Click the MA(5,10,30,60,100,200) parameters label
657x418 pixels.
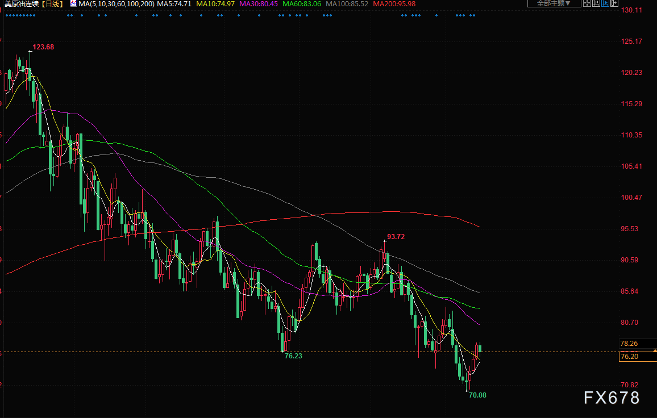tap(116, 3)
